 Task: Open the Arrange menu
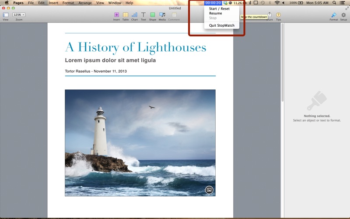click(85, 3)
